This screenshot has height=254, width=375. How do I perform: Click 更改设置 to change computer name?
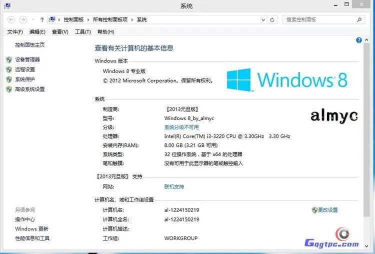point(327,210)
